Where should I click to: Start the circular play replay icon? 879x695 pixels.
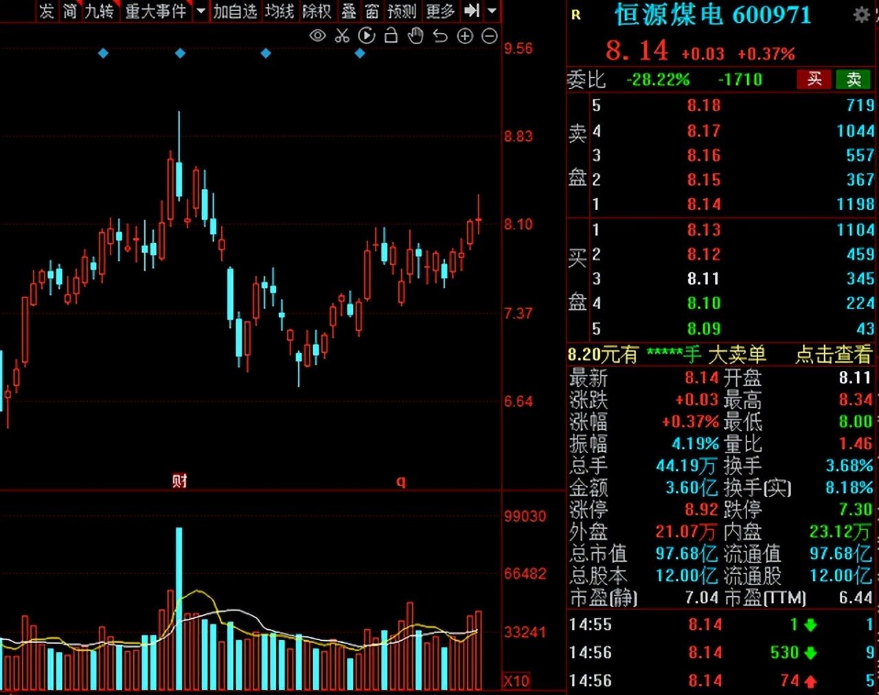(367, 36)
